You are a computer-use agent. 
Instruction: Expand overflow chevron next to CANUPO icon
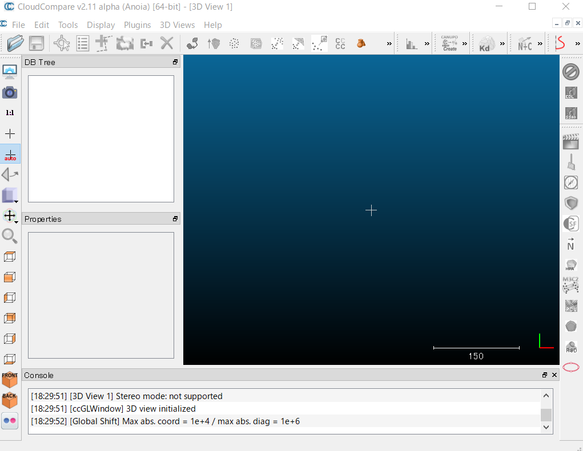(x=465, y=44)
